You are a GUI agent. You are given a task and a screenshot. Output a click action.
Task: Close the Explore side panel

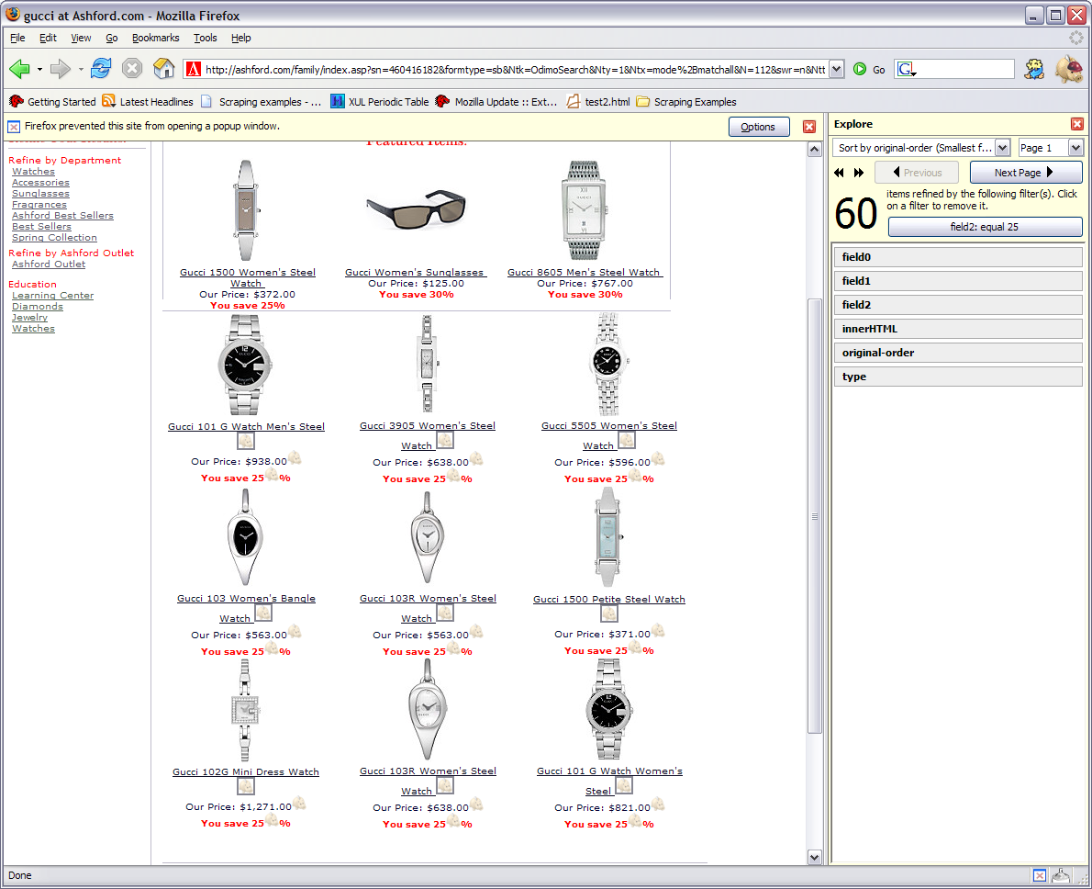(x=1077, y=124)
